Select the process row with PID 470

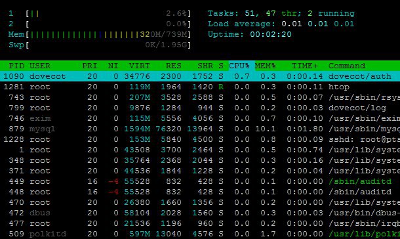(200, 202)
